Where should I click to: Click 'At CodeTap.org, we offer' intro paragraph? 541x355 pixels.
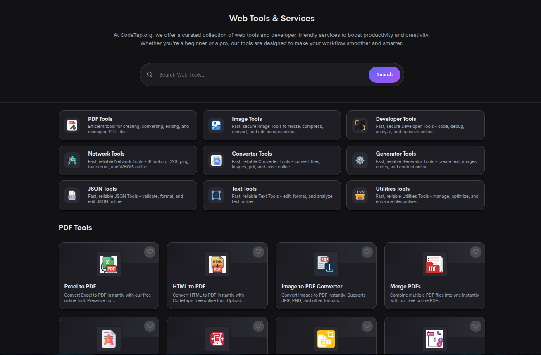[x=272, y=39]
